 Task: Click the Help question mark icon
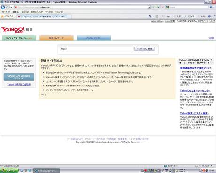point(209,16)
